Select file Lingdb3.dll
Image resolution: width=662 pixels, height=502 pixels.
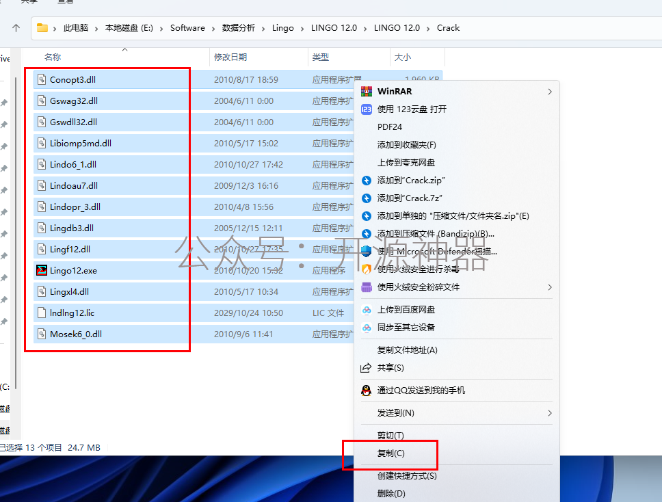click(x=72, y=228)
